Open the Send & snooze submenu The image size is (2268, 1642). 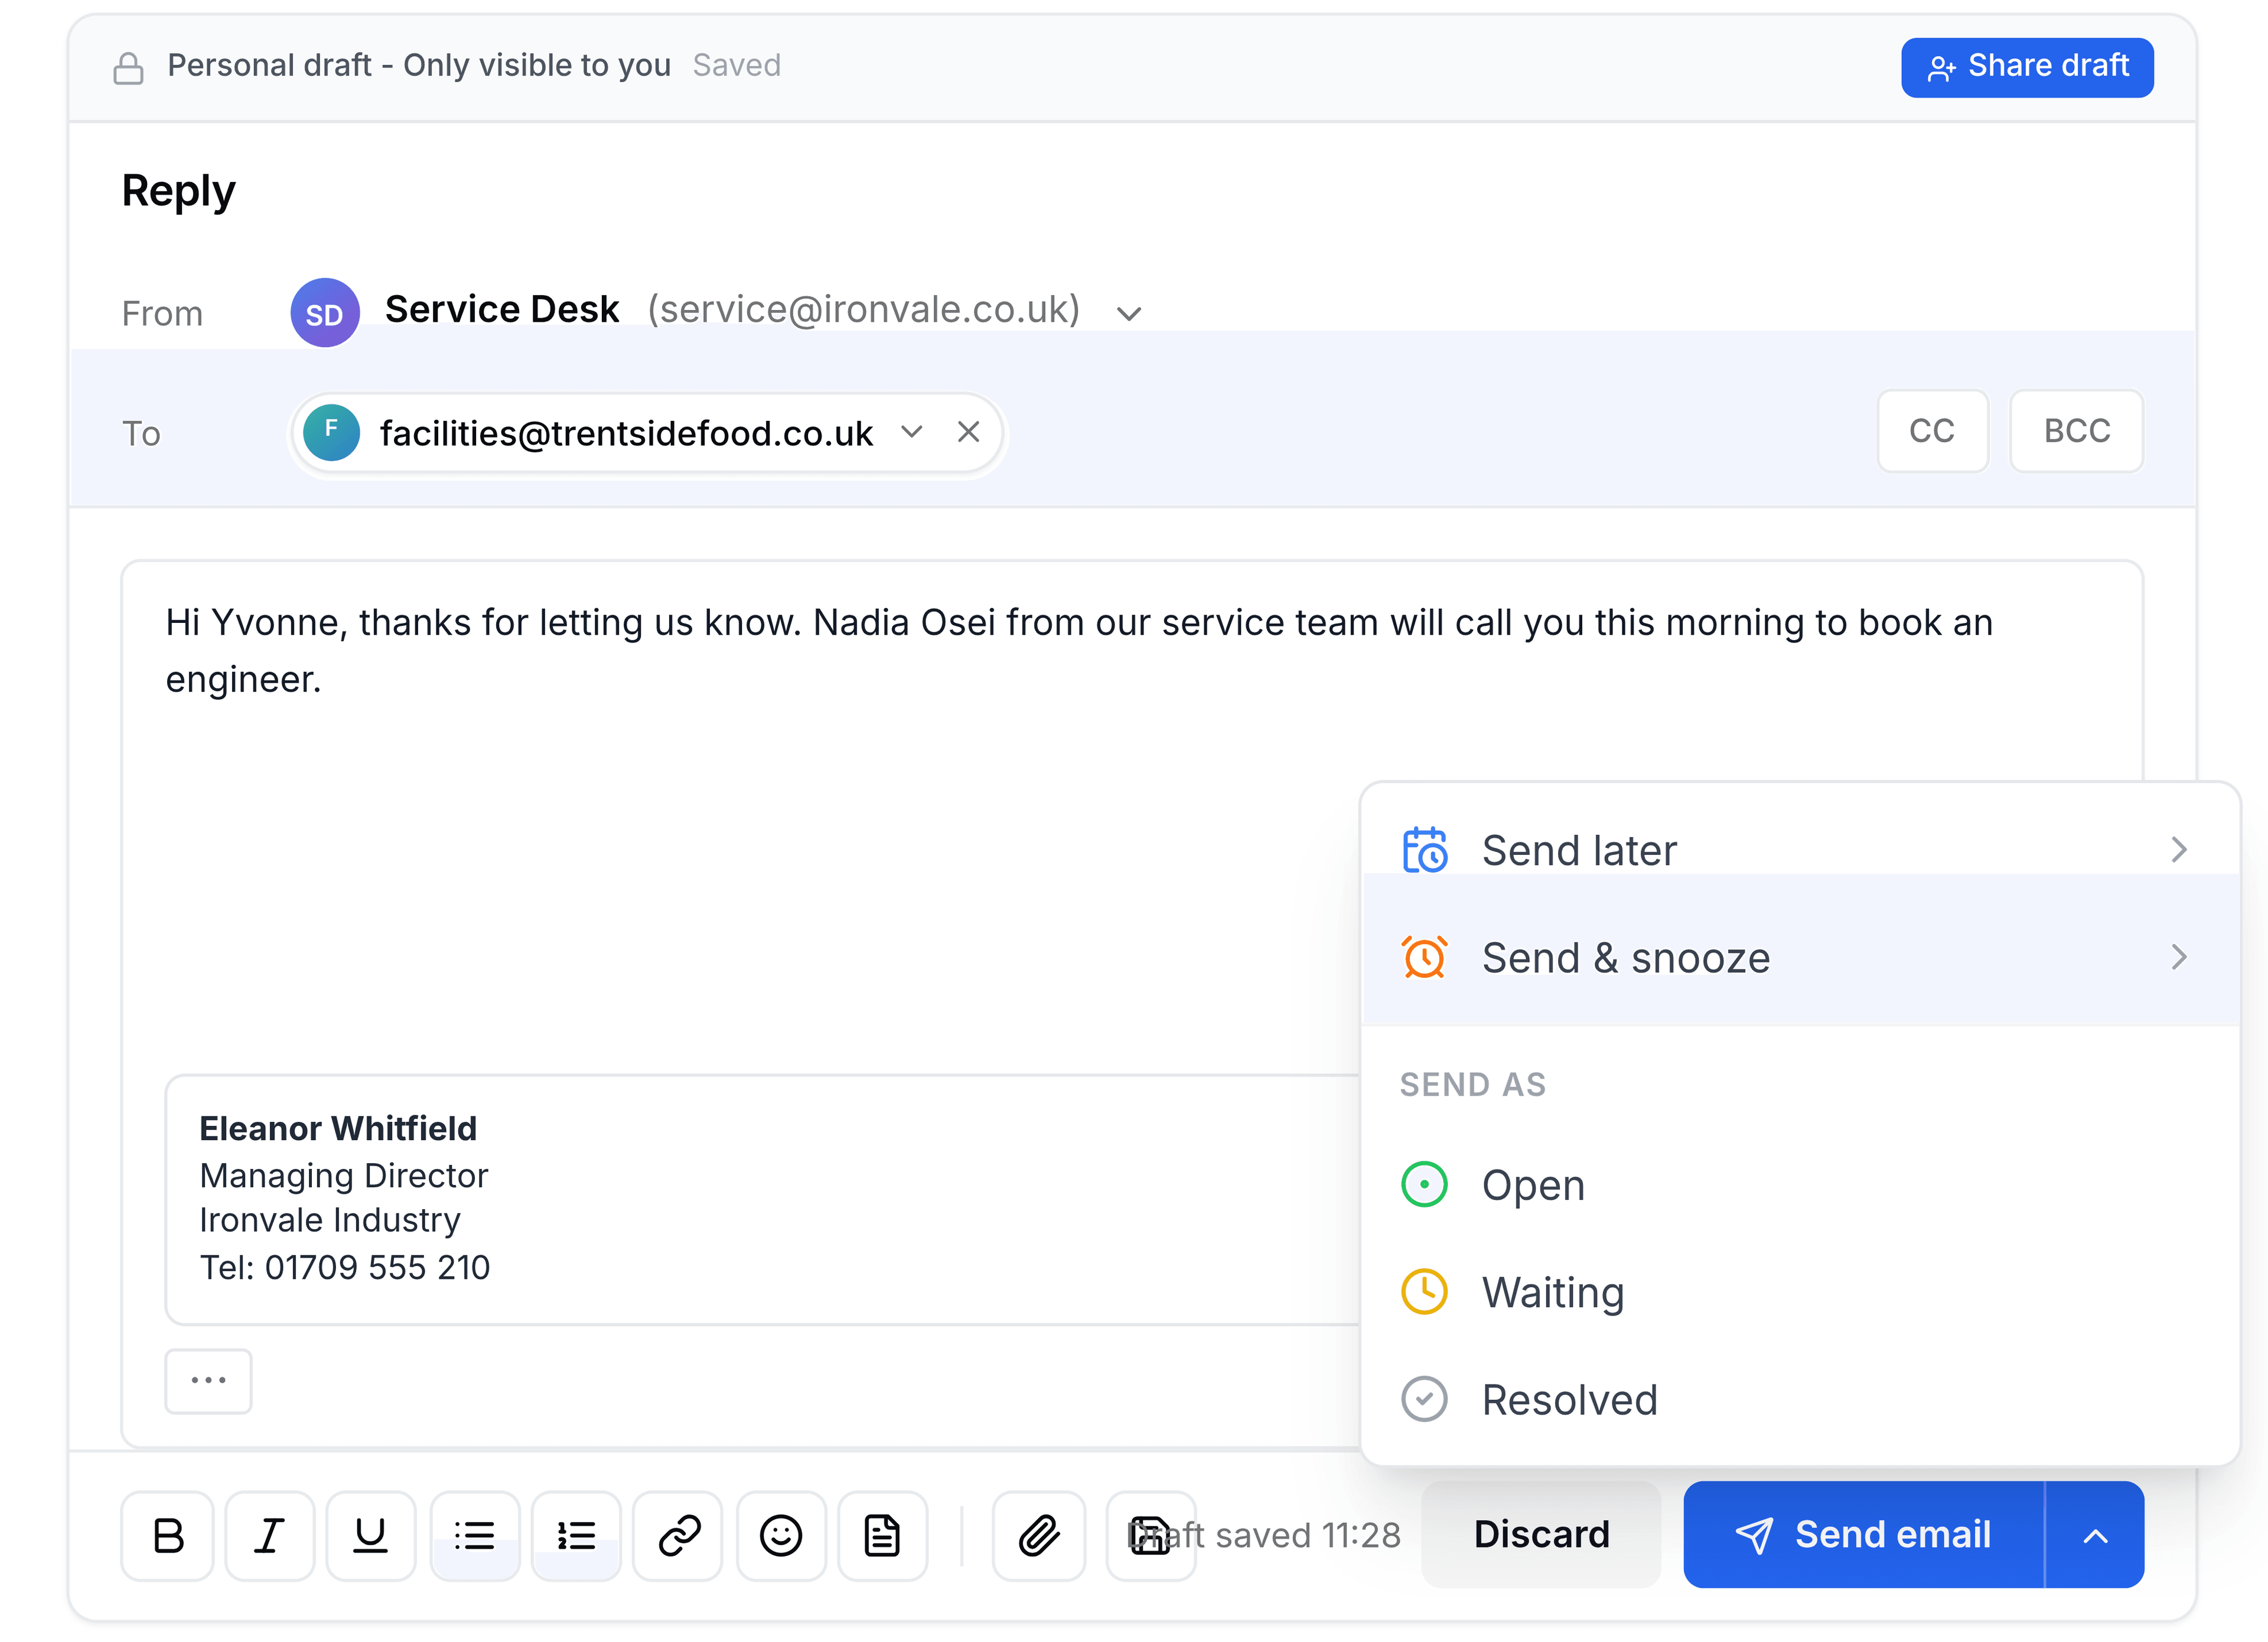(x=1799, y=958)
